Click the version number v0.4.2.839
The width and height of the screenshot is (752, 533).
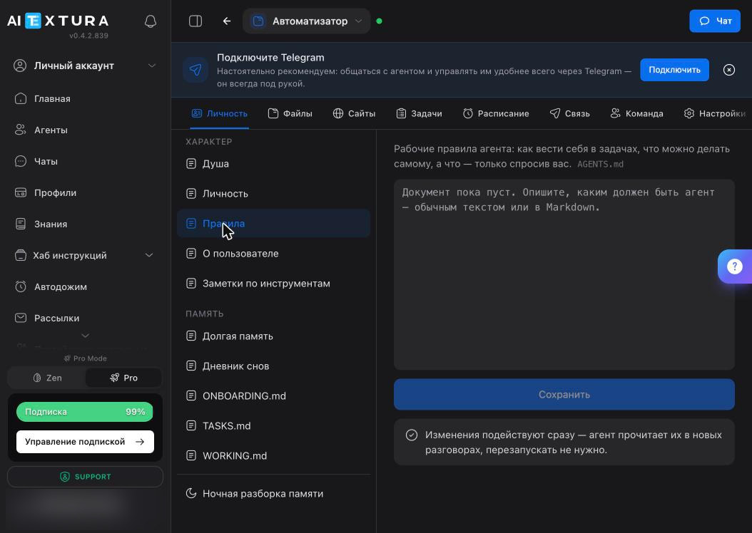pos(88,36)
